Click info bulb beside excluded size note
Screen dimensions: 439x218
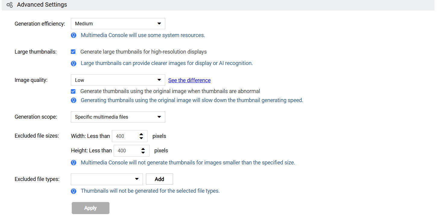pyautogui.click(x=74, y=163)
